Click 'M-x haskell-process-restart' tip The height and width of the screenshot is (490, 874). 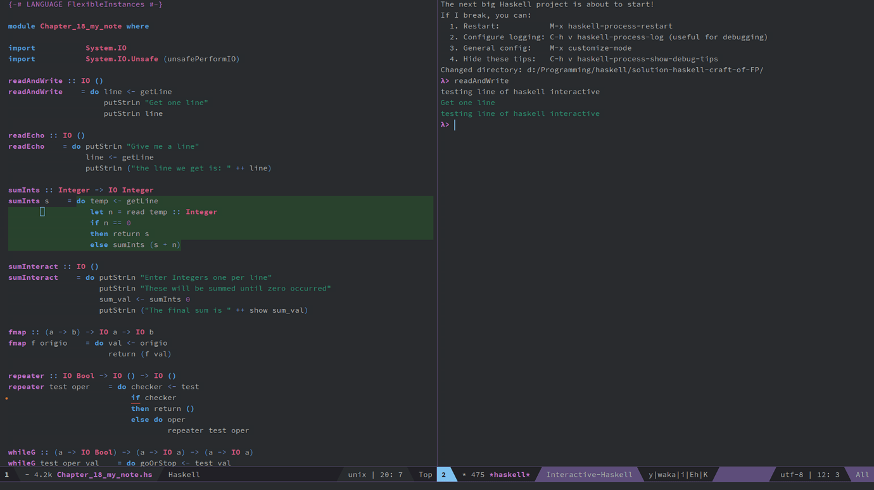click(x=611, y=26)
